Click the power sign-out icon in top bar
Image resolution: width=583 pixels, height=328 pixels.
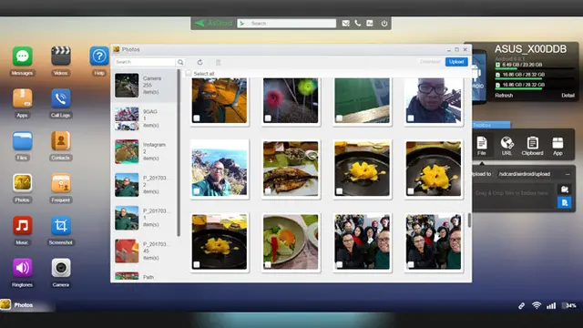[384, 24]
